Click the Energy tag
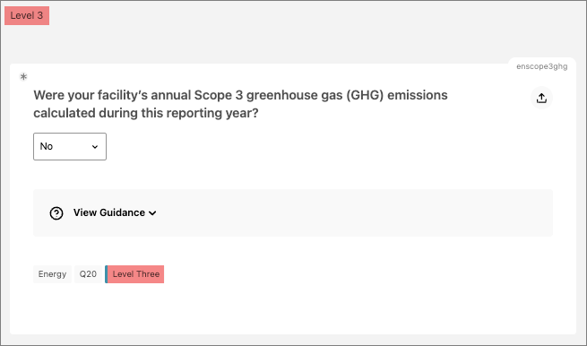This screenshot has height=346, width=587. click(52, 274)
